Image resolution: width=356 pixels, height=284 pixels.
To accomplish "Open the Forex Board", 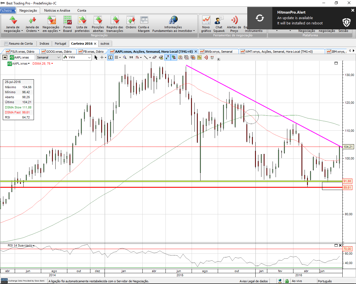I will [67, 24].
